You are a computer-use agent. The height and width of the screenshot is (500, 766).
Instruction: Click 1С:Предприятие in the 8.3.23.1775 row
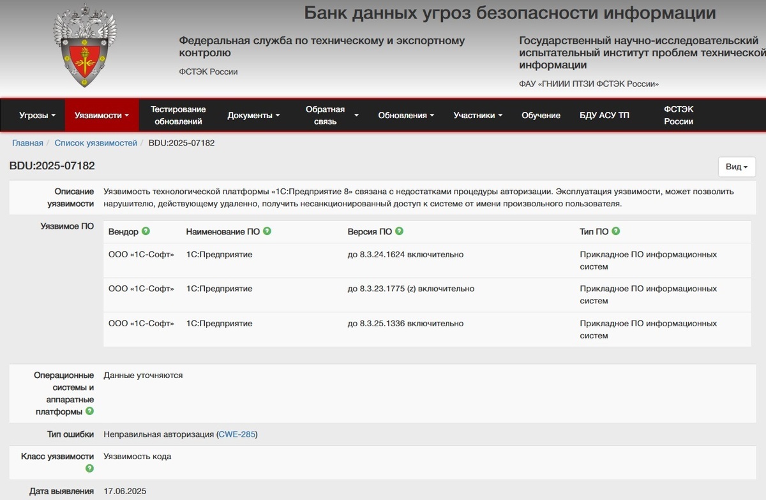point(219,289)
